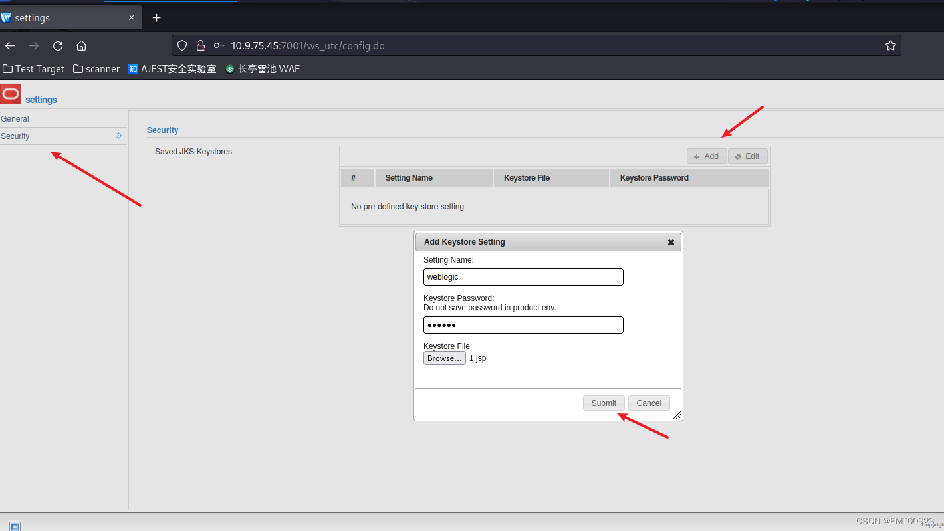Click the Setting Name column header

[434, 178]
